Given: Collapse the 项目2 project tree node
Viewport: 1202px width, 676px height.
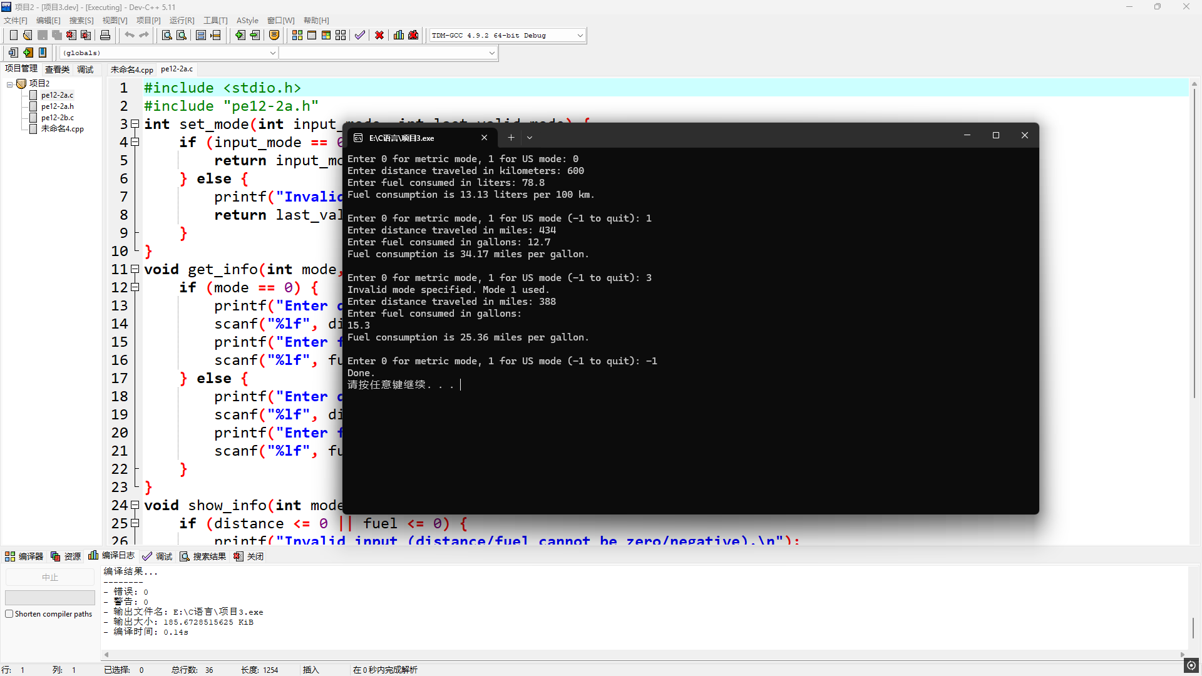Looking at the screenshot, I should tap(10, 84).
